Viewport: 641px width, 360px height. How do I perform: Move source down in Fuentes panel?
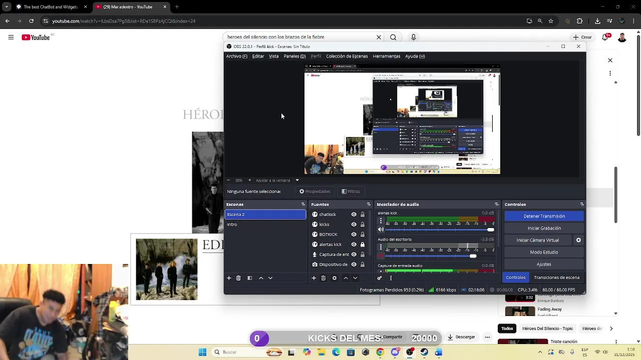point(355,278)
